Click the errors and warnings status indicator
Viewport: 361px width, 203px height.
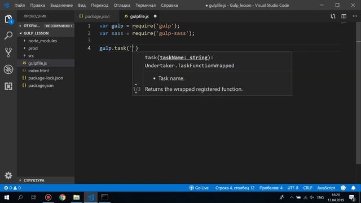tap(12, 188)
